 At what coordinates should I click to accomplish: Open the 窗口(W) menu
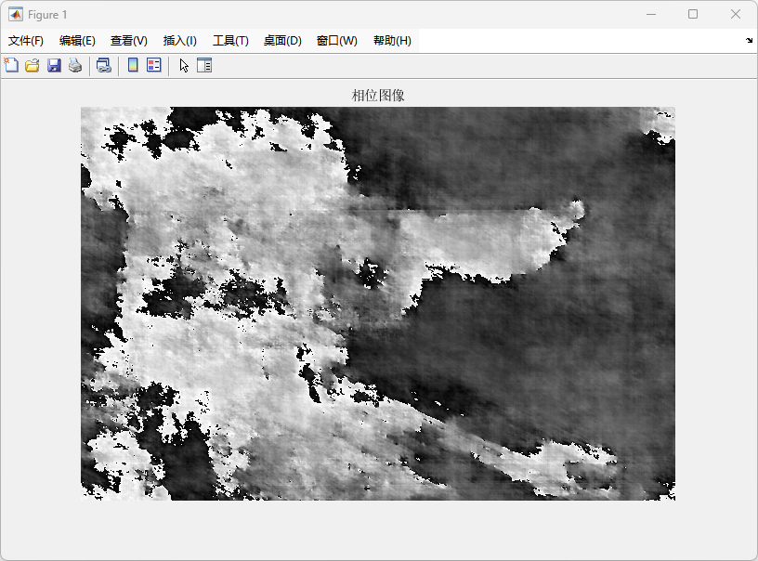[336, 41]
